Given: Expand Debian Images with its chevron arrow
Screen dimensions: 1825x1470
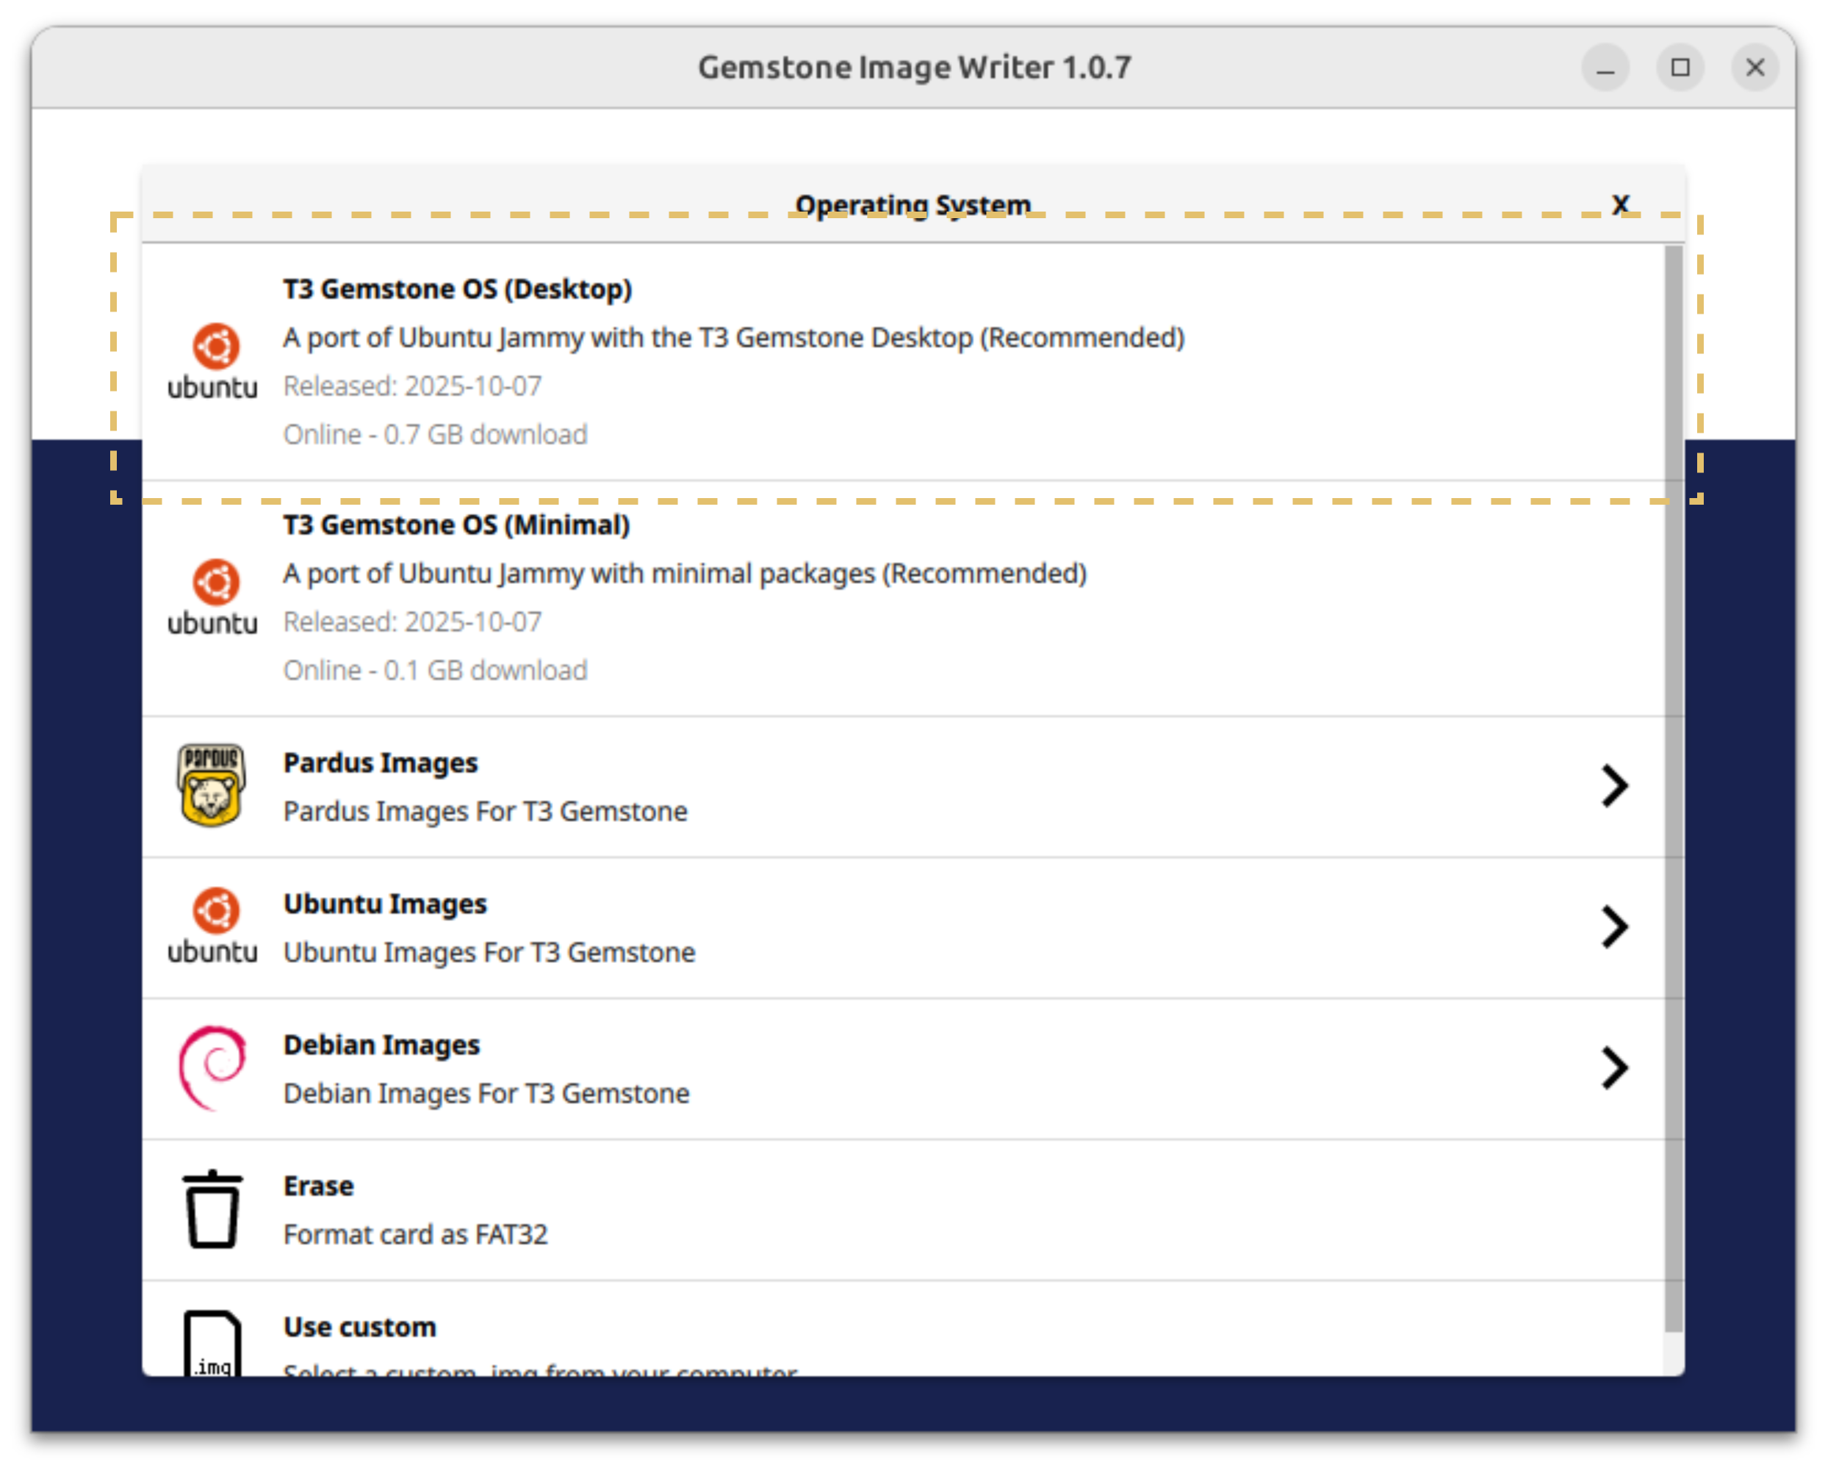Looking at the screenshot, I should pyautogui.click(x=1614, y=1067).
